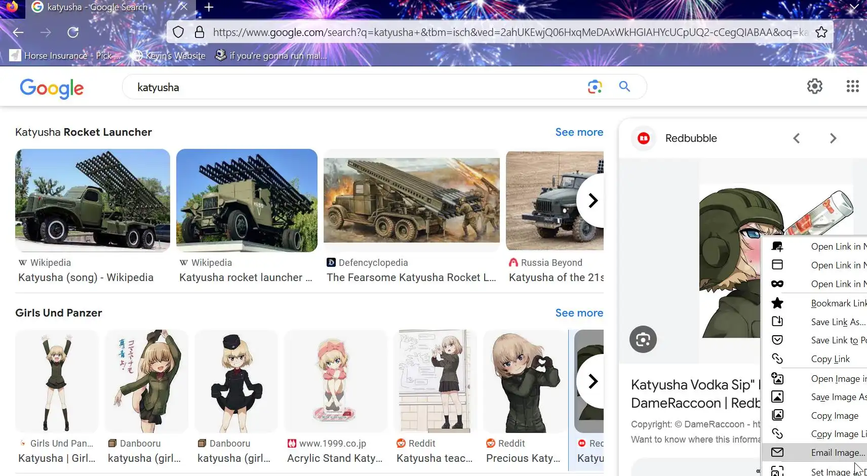Screen dimensions: 867x476
Task: Open the Defencyclopedia rocket launcher painting
Action: click(x=412, y=201)
